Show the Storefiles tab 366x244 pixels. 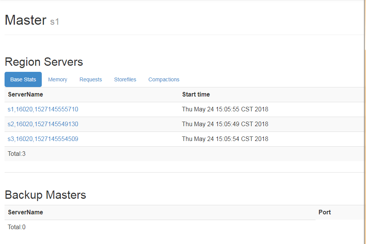pyautogui.click(x=125, y=79)
